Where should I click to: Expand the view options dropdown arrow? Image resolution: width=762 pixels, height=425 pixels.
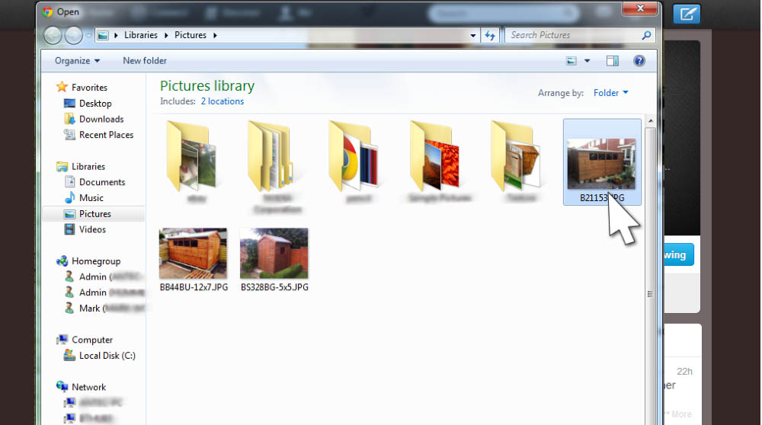(x=587, y=61)
